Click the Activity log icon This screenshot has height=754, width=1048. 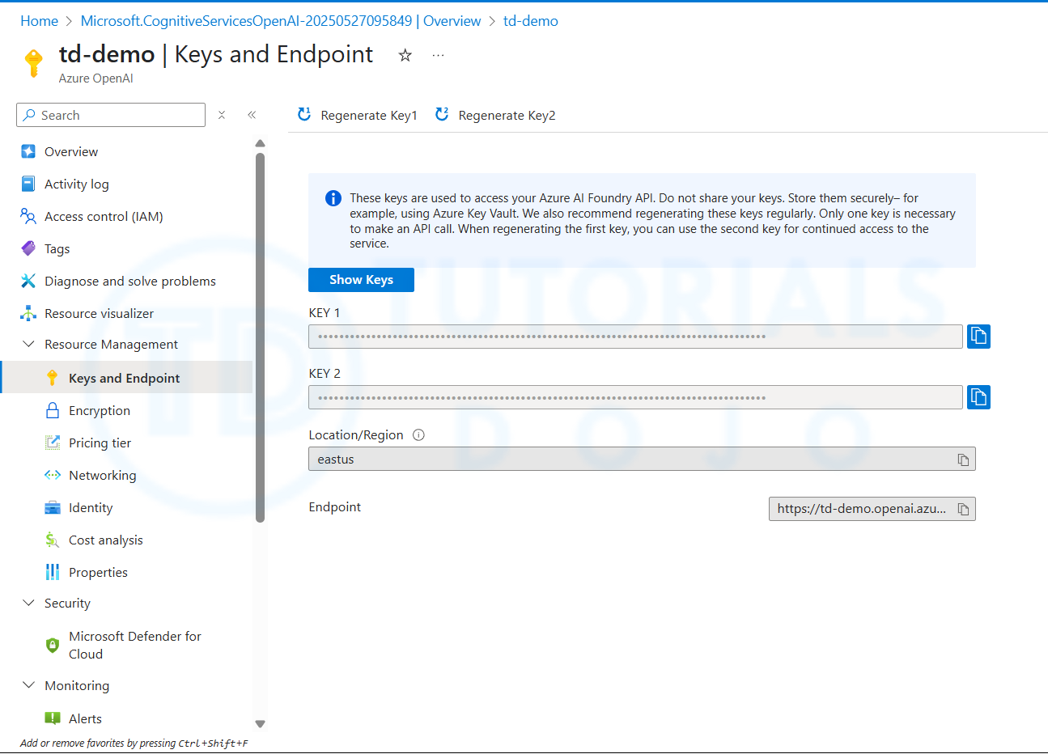28,184
